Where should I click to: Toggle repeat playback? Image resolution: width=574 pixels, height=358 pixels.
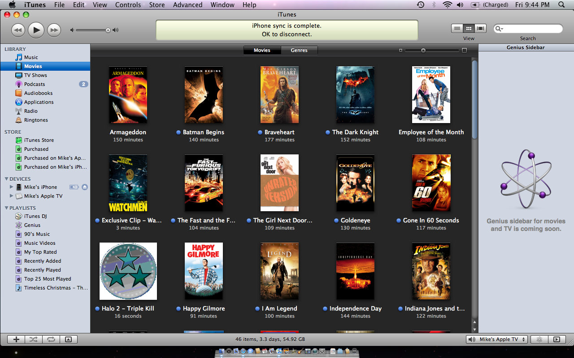(51, 339)
